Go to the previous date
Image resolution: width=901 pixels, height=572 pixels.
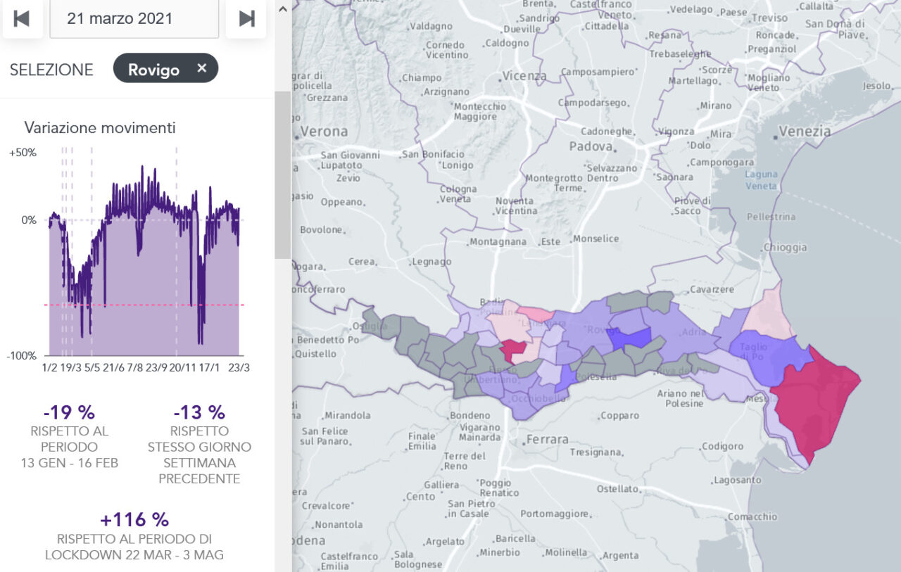click(22, 19)
